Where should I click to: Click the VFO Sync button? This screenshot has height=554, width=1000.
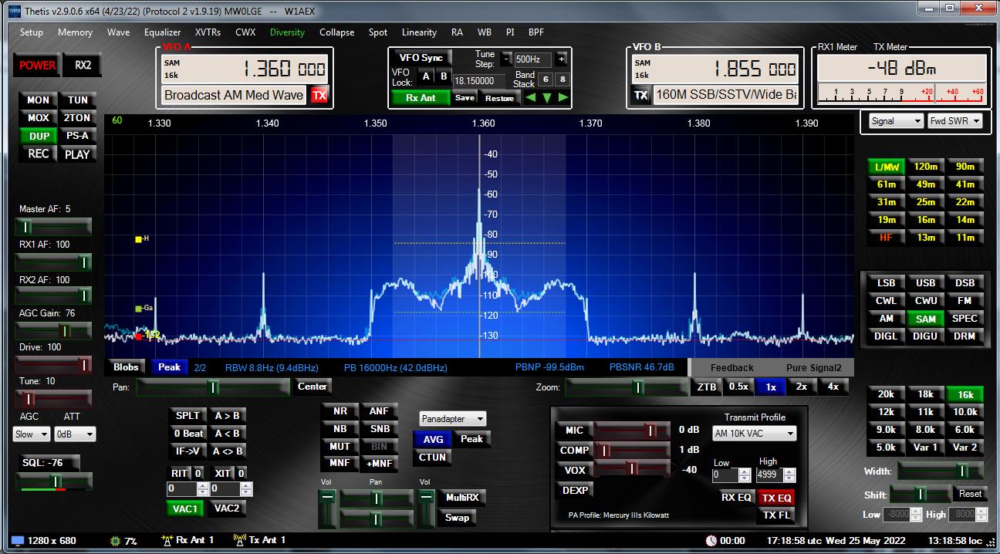[x=421, y=59]
